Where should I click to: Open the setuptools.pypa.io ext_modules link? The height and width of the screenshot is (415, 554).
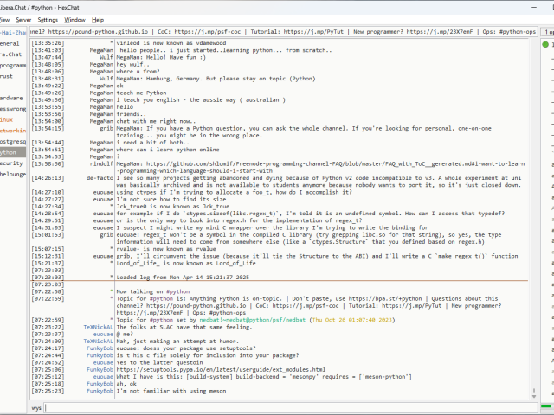tap(215, 368)
